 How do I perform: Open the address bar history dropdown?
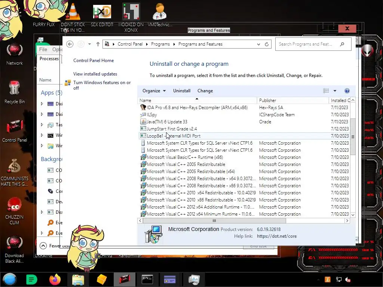[258, 44]
